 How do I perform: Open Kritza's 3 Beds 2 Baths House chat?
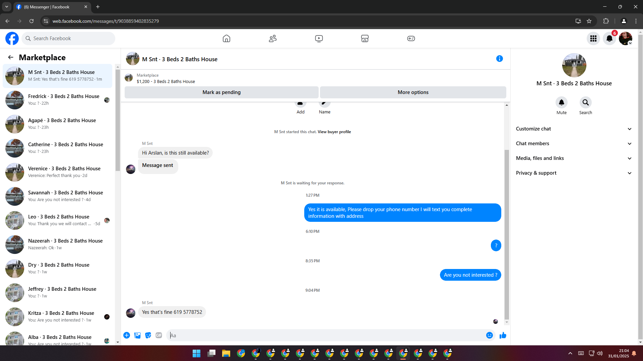pos(57,317)
